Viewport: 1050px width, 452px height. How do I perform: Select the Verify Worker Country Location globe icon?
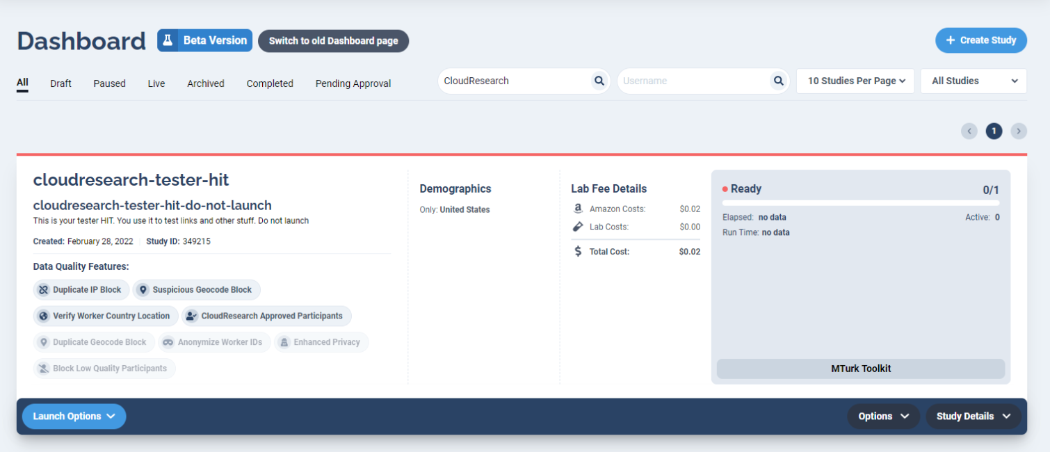(44, 316)
